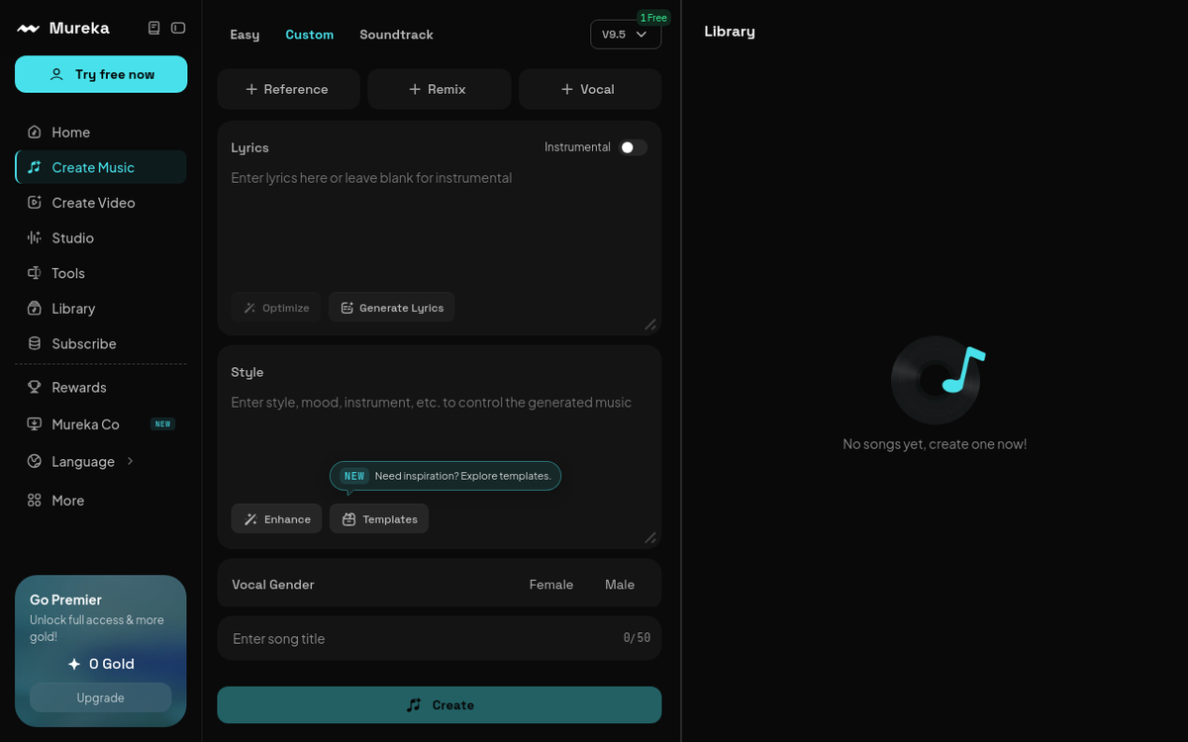Screen dimensions: 1188x742
Task: Click Subscribe coins icon
Action: point(35,343)
